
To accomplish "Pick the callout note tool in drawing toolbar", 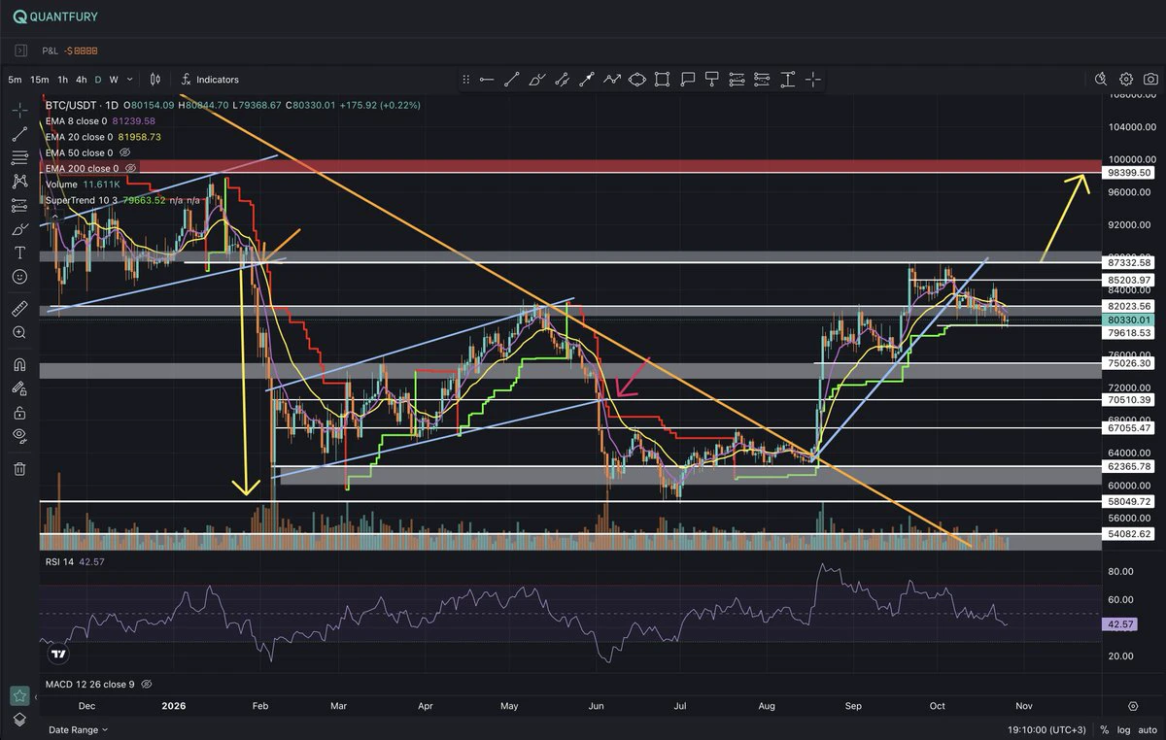I will [x=687, y=80].
